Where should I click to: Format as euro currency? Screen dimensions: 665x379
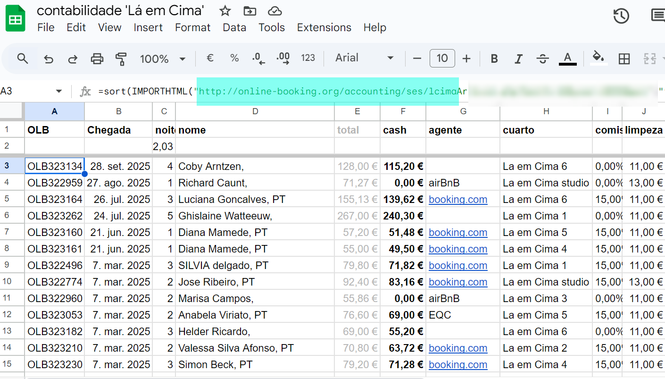(x=210, y=58)
